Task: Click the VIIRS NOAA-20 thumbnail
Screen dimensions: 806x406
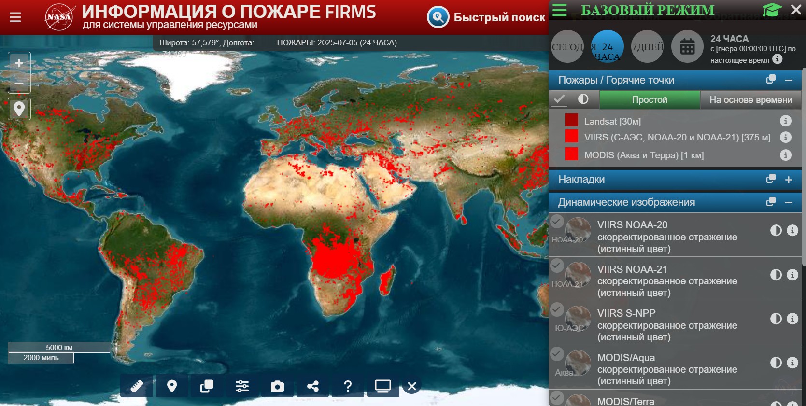Action: pyautogui.click(x=578, y=230)
